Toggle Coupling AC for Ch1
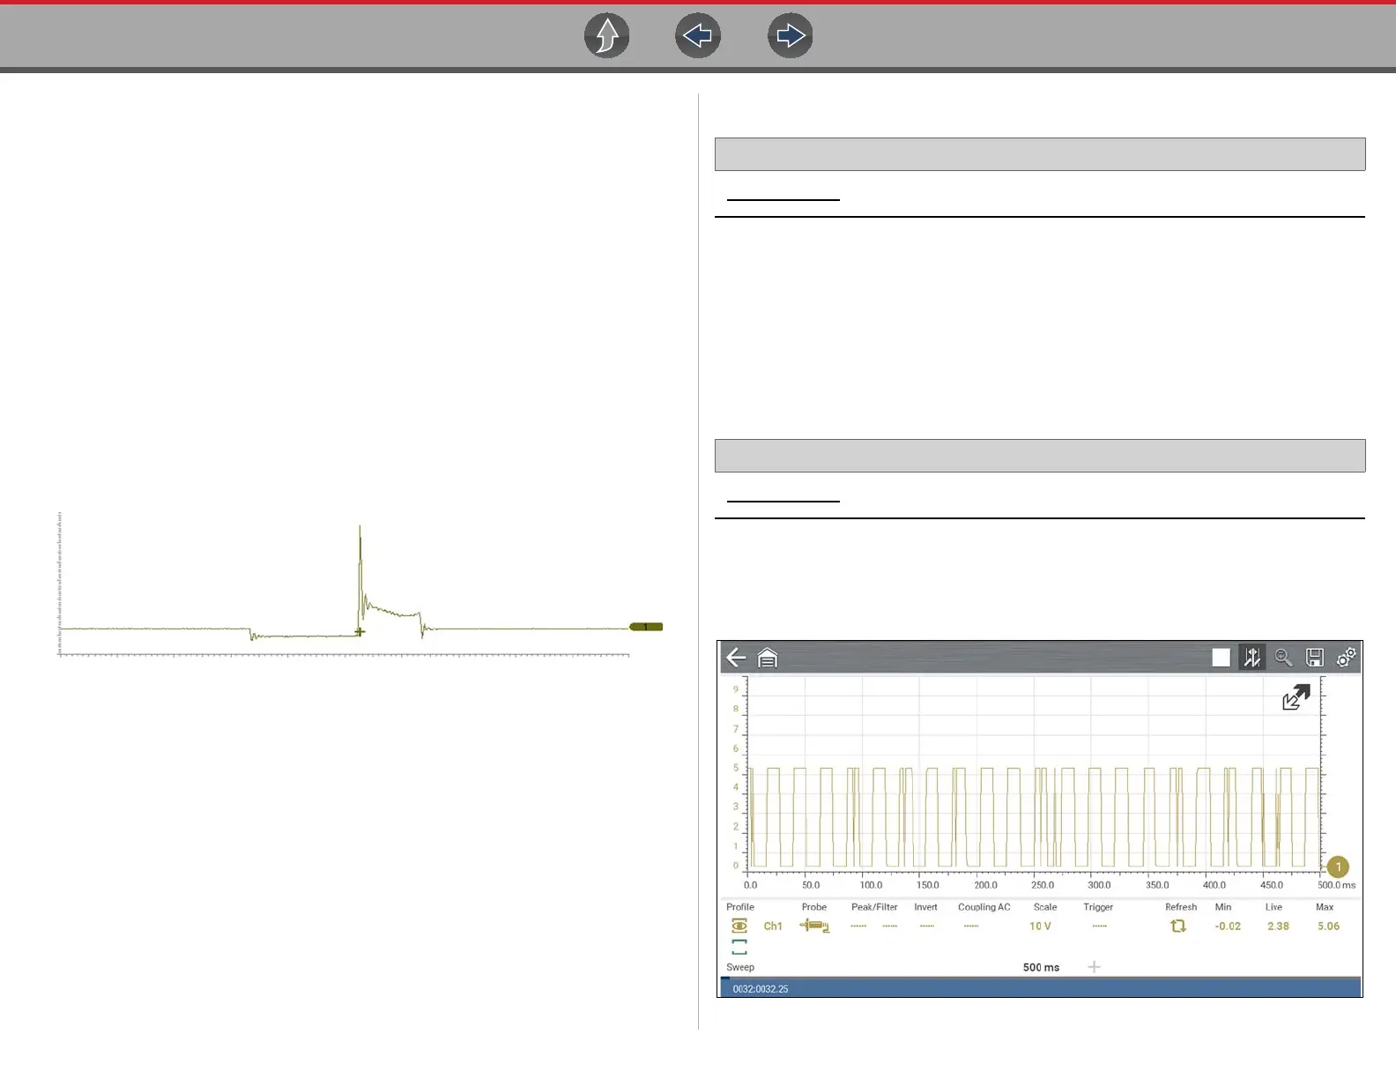Viewport: 1396px width, 1079px height. point(971,926)
